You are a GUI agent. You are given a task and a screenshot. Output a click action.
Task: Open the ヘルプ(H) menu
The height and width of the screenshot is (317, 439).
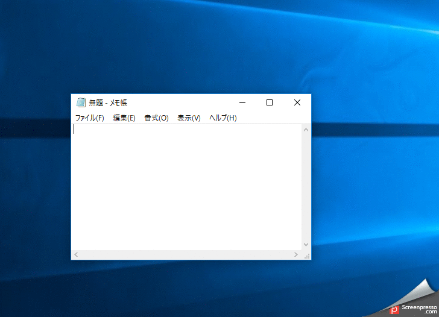click(x=223, y=118)
